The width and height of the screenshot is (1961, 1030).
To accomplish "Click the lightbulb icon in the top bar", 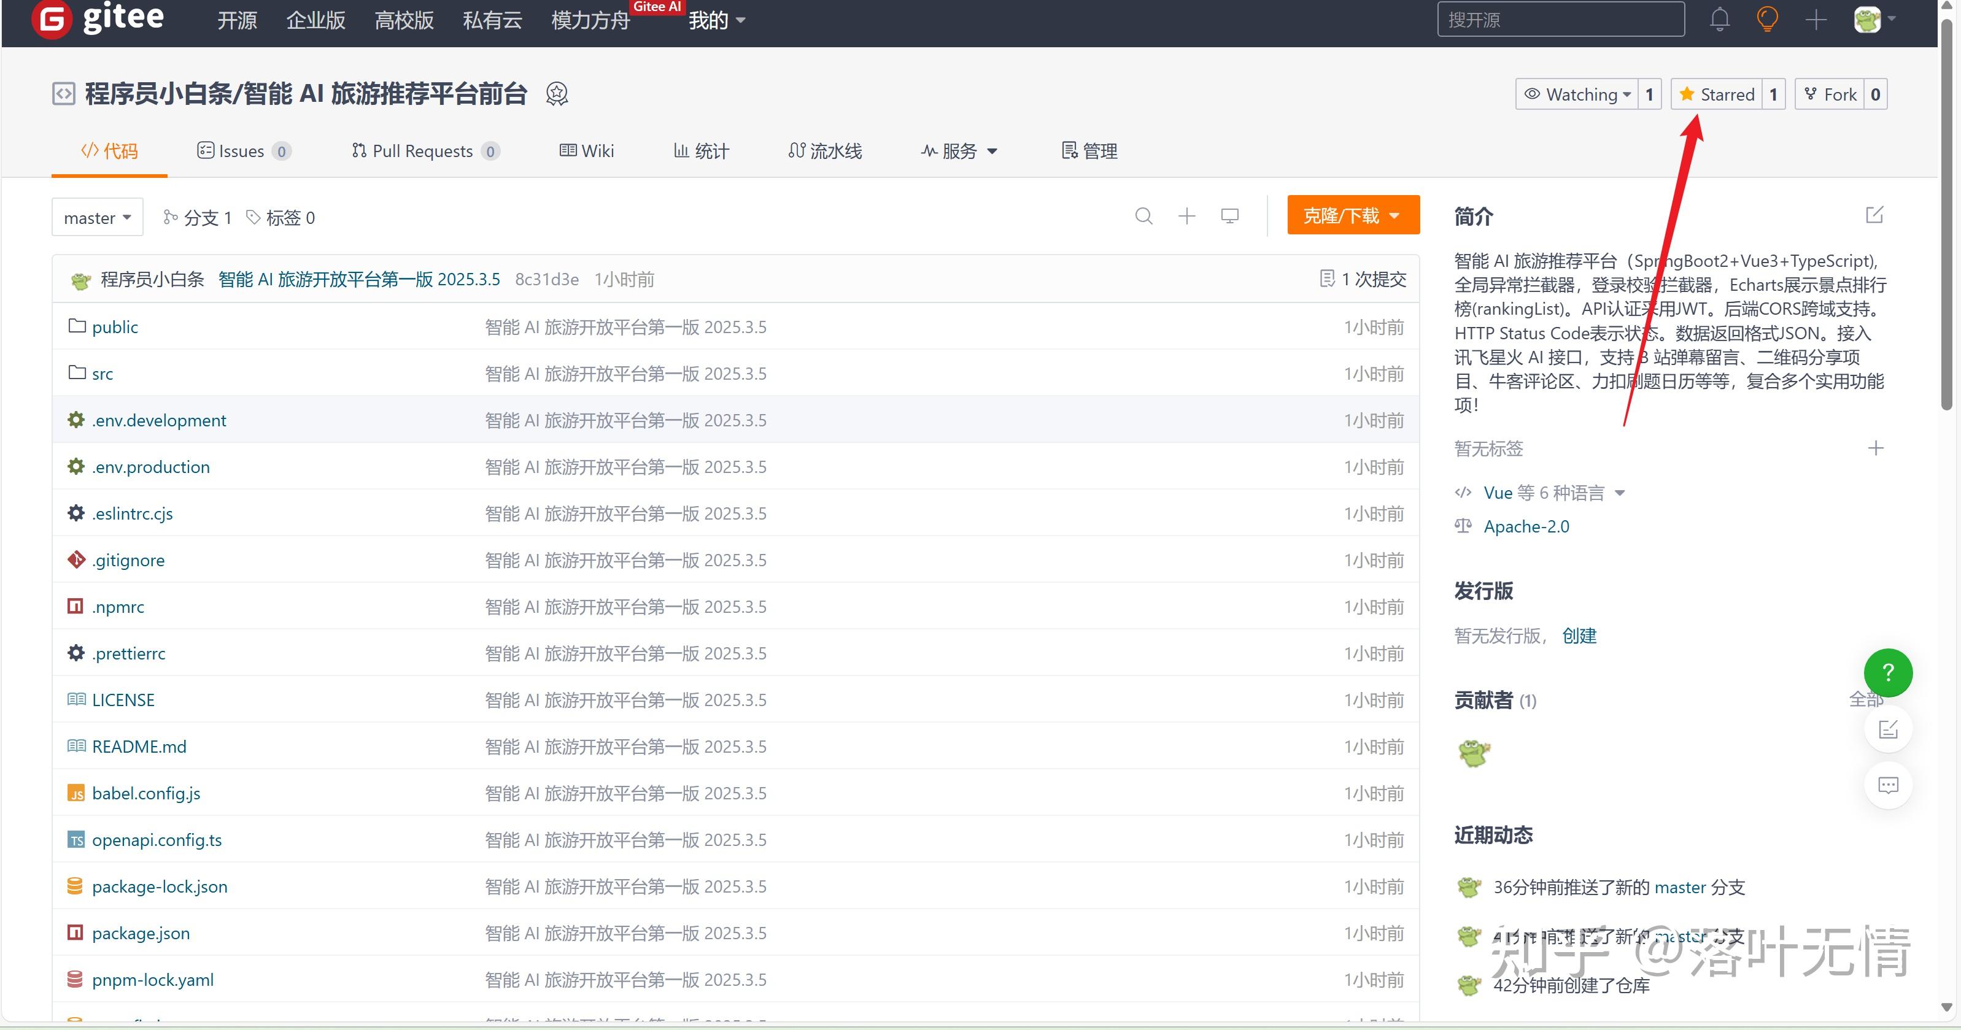I will click(x=1767, y=19).
